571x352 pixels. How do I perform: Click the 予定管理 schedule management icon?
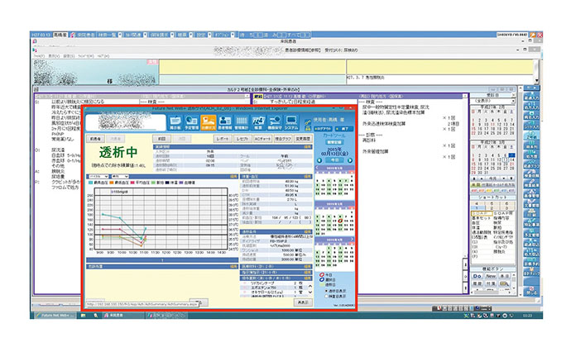point(193,123)
